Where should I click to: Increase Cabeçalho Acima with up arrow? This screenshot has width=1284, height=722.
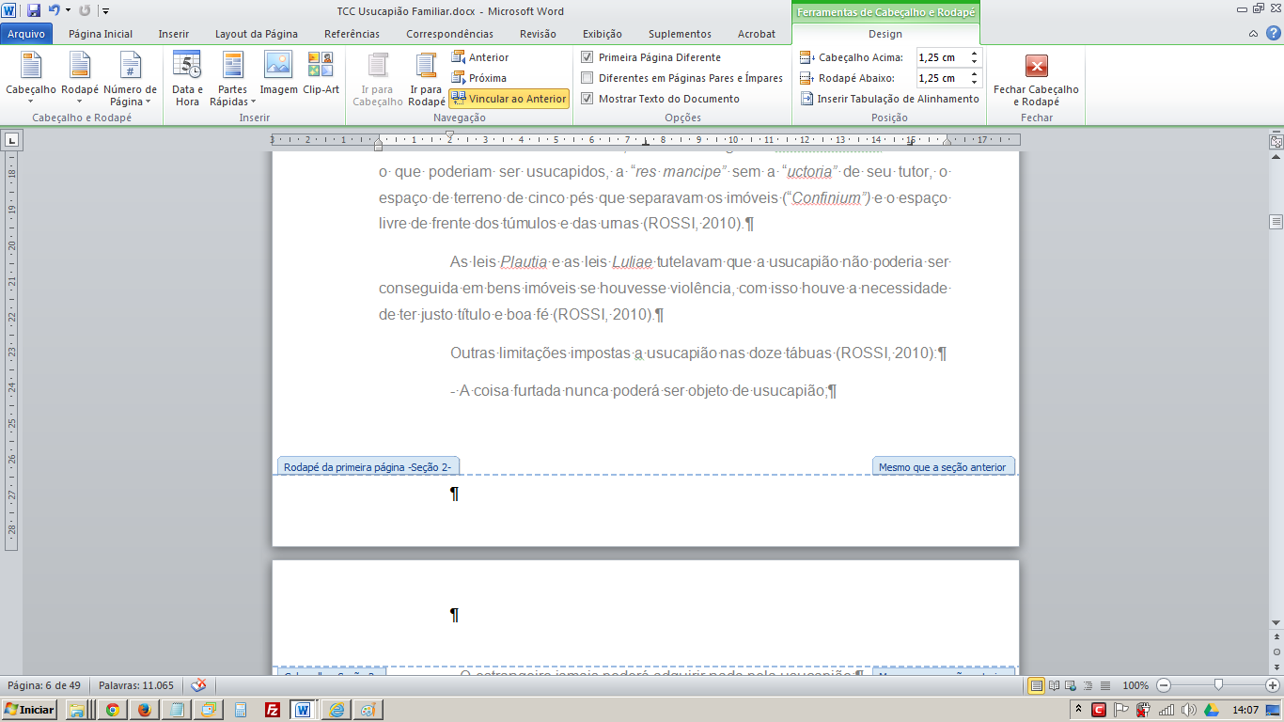[975, 54]
